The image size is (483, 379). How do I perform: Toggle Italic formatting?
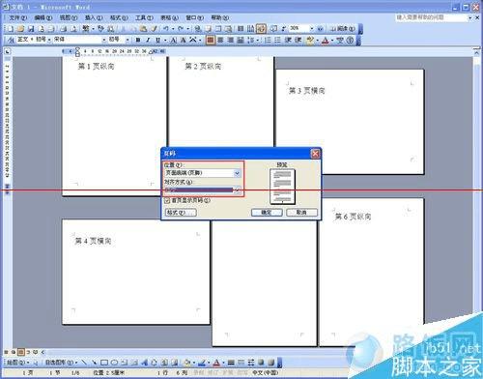148,40
